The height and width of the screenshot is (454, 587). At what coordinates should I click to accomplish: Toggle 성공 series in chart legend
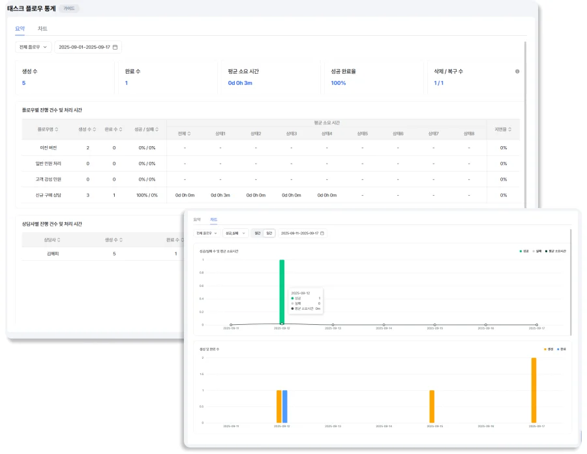pos(524,250)
